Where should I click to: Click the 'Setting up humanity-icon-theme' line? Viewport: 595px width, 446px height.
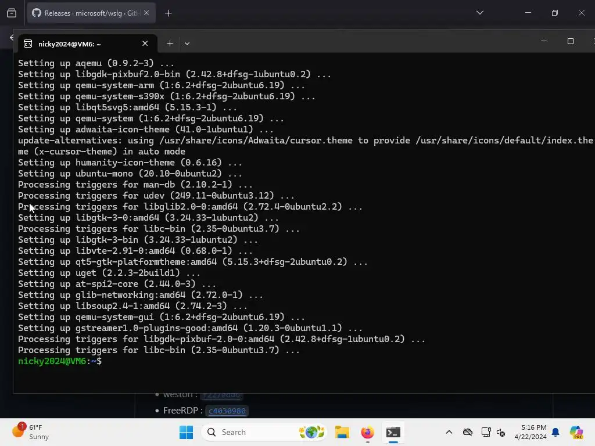coord(130,163)
